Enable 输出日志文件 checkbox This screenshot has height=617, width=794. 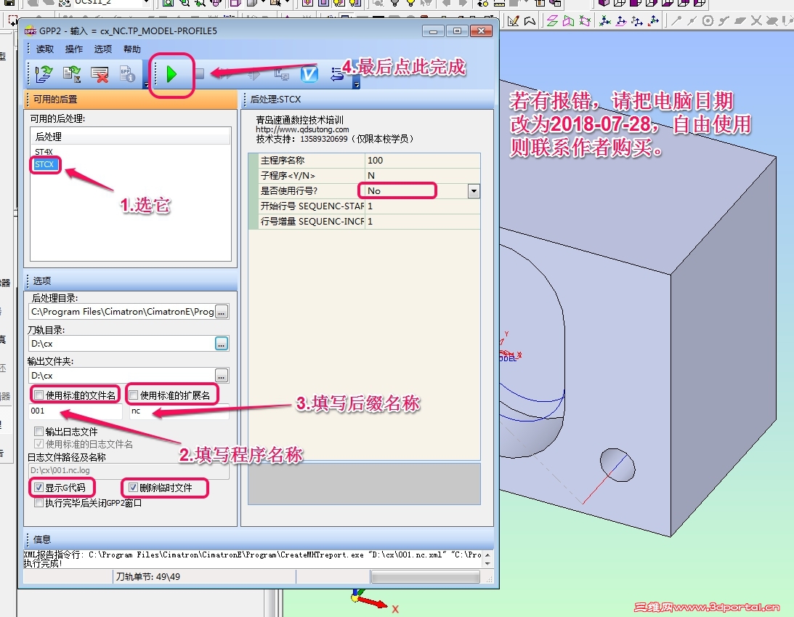point(39,432)
